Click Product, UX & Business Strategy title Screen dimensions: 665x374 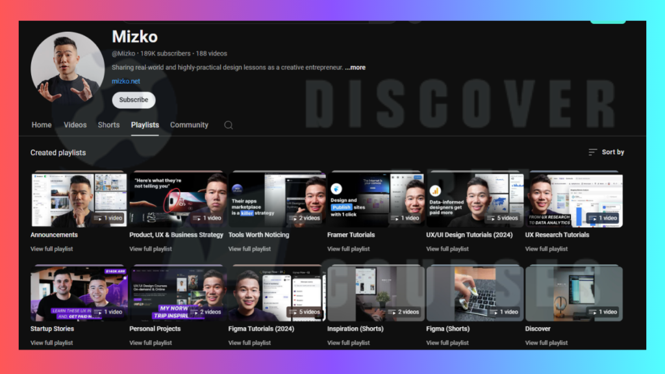point(177,235)
